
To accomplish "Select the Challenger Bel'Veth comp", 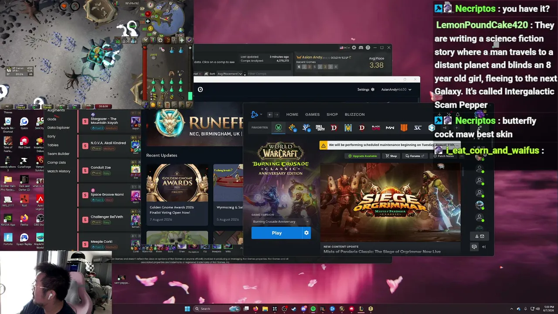I will (110, 219).
